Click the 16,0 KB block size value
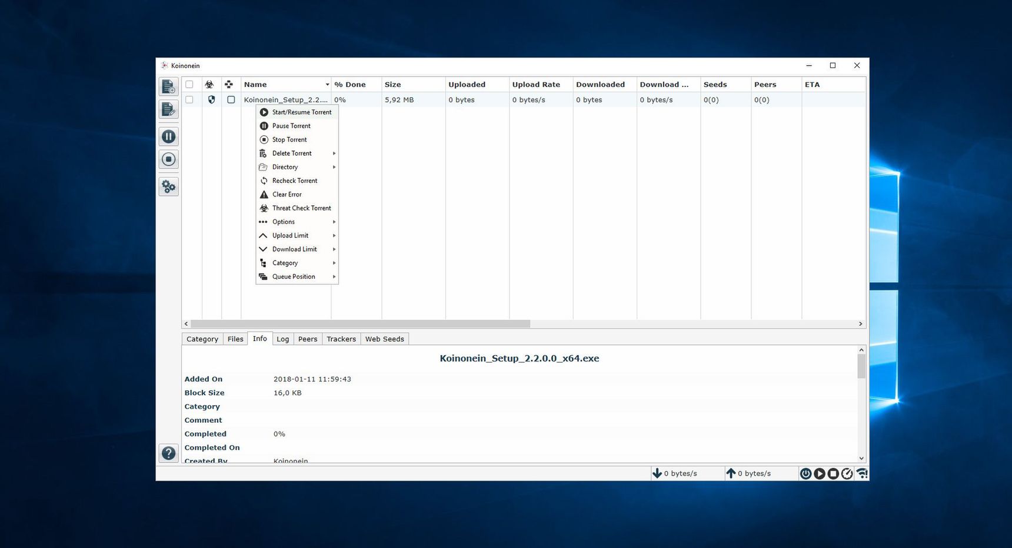 tap(288, 393)
